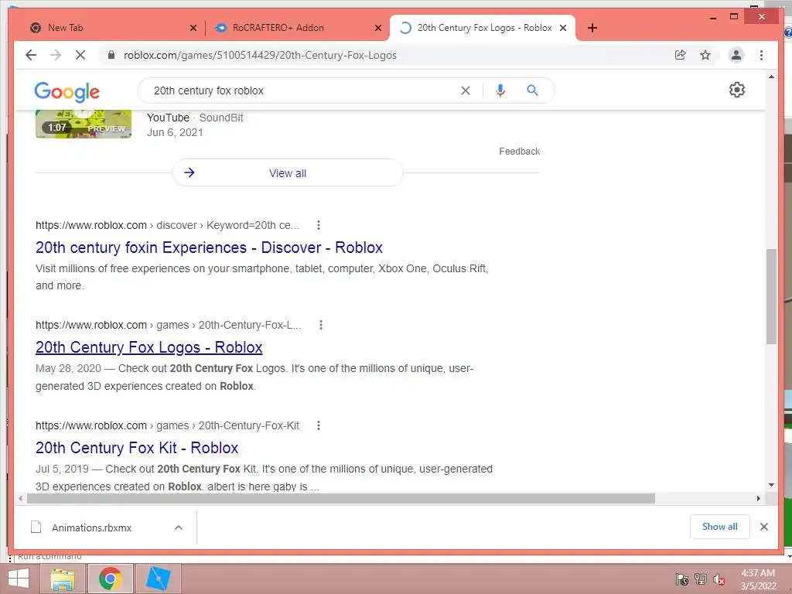Screen dimensions: 792x594
Task: Click horizontal scrollbar right arrow
Action: [x=758, y=499]
